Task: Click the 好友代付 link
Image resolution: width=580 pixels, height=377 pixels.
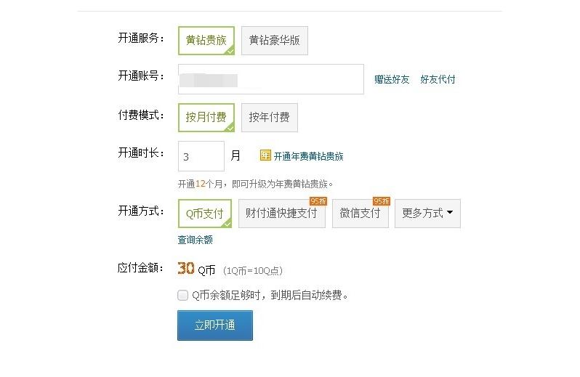Action: click(438, 80)
